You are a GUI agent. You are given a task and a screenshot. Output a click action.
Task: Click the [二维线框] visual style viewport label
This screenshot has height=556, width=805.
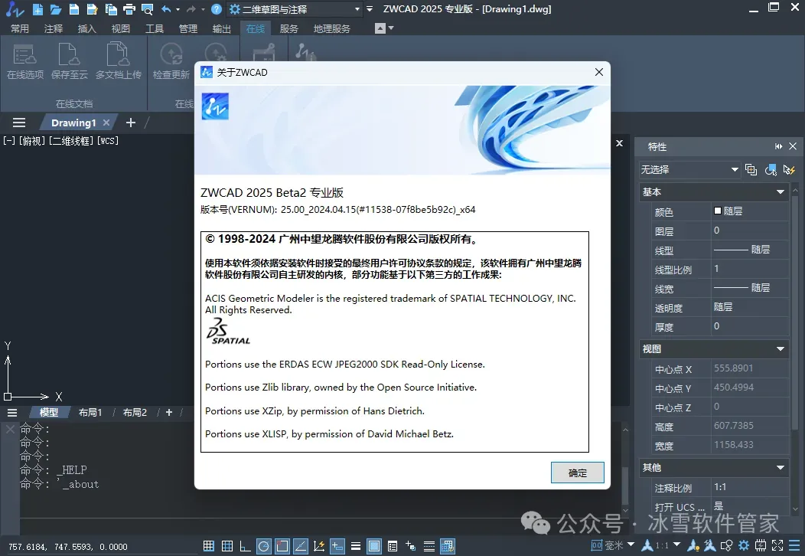pos(72,141)
